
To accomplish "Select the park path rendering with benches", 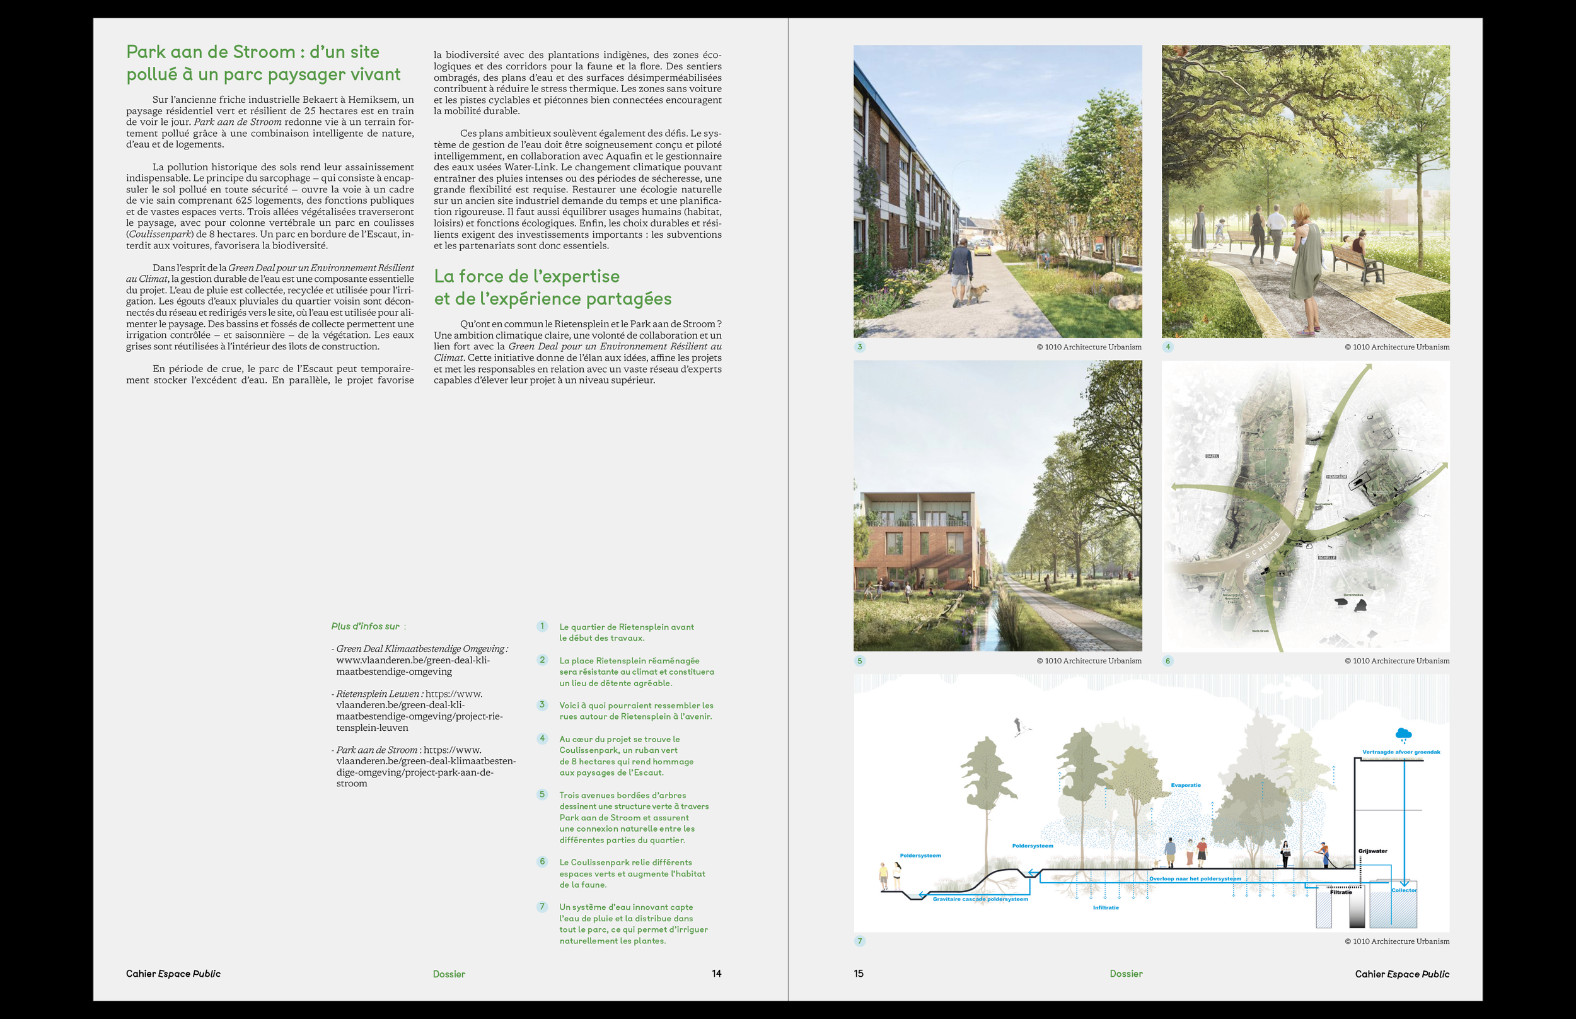I will [x=1306, y=192].
